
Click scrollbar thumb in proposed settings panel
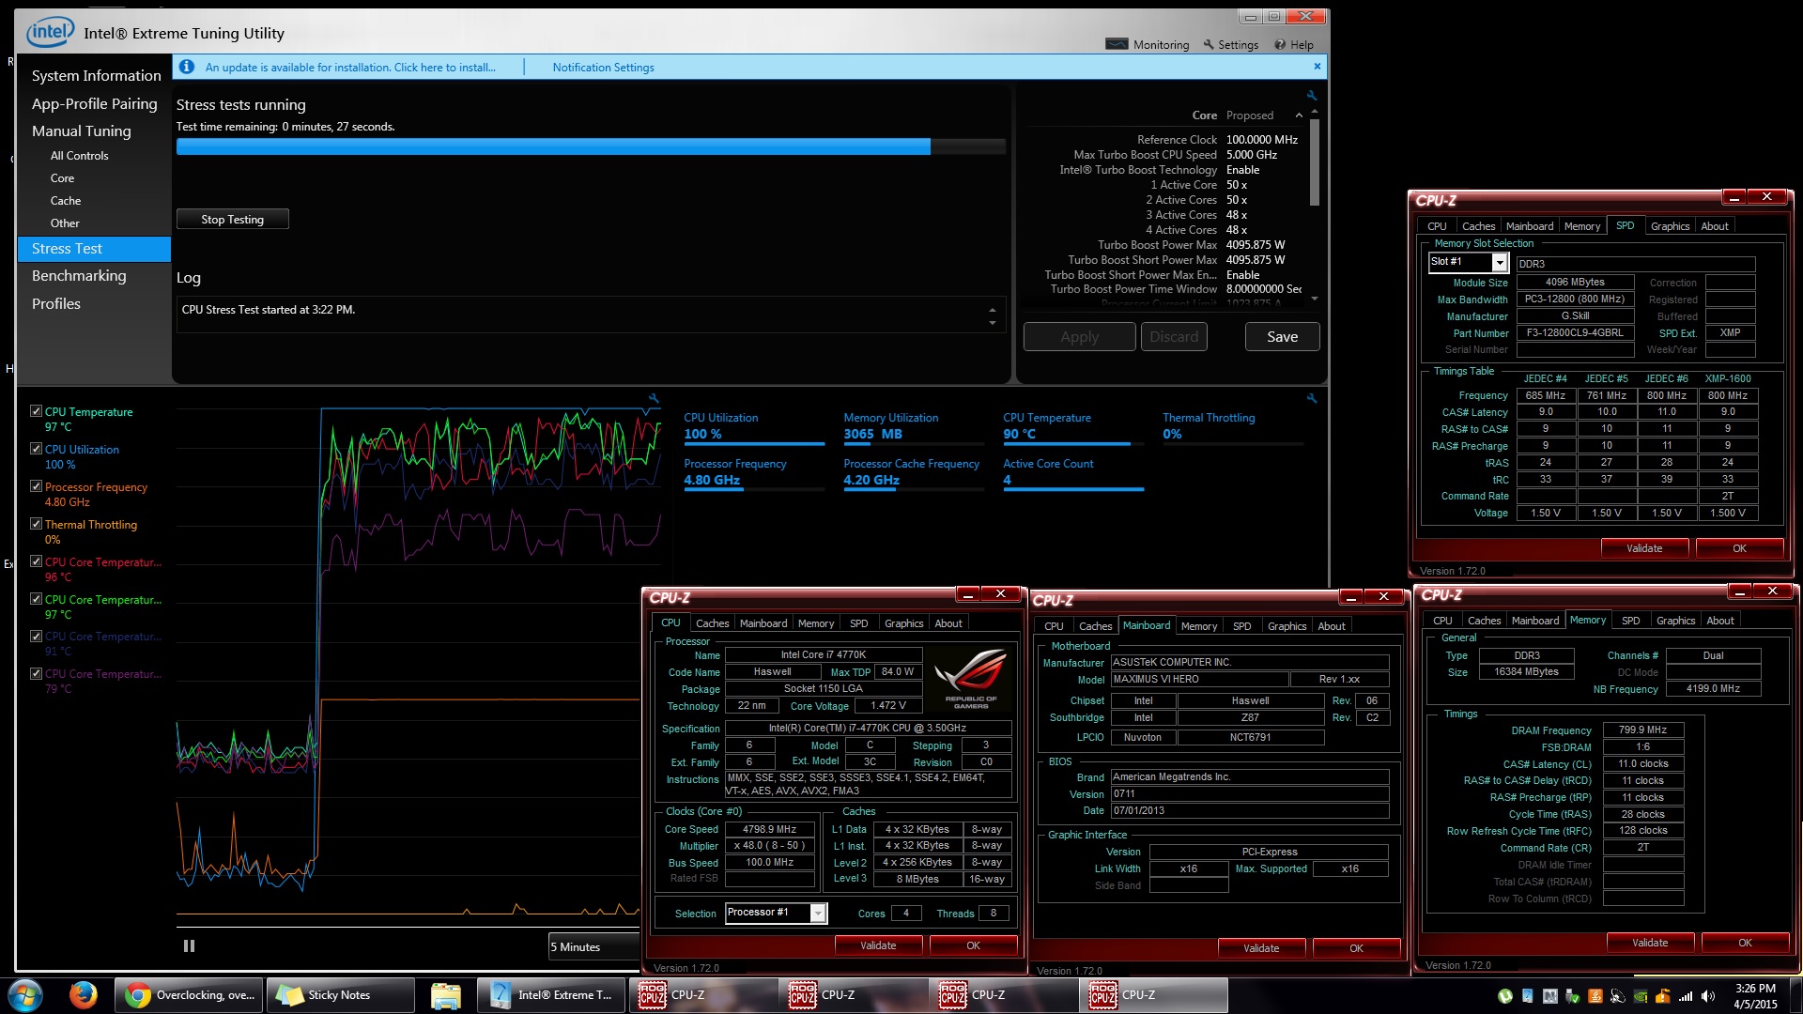1315,161
